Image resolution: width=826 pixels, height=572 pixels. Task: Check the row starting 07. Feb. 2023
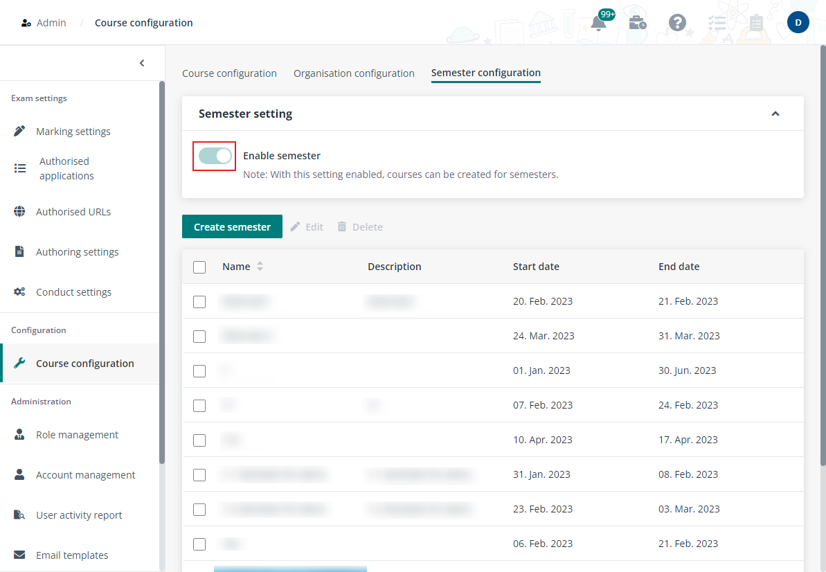pos(199,406)
